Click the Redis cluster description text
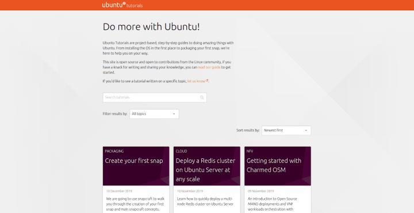 [205, 201]
